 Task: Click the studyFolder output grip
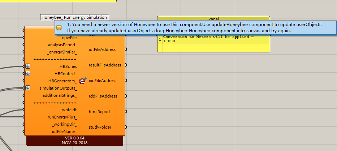125,127
